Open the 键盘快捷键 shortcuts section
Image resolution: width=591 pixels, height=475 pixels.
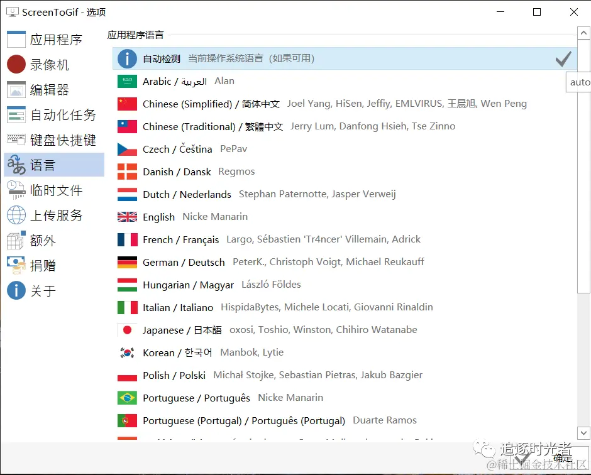click(54, 139)
